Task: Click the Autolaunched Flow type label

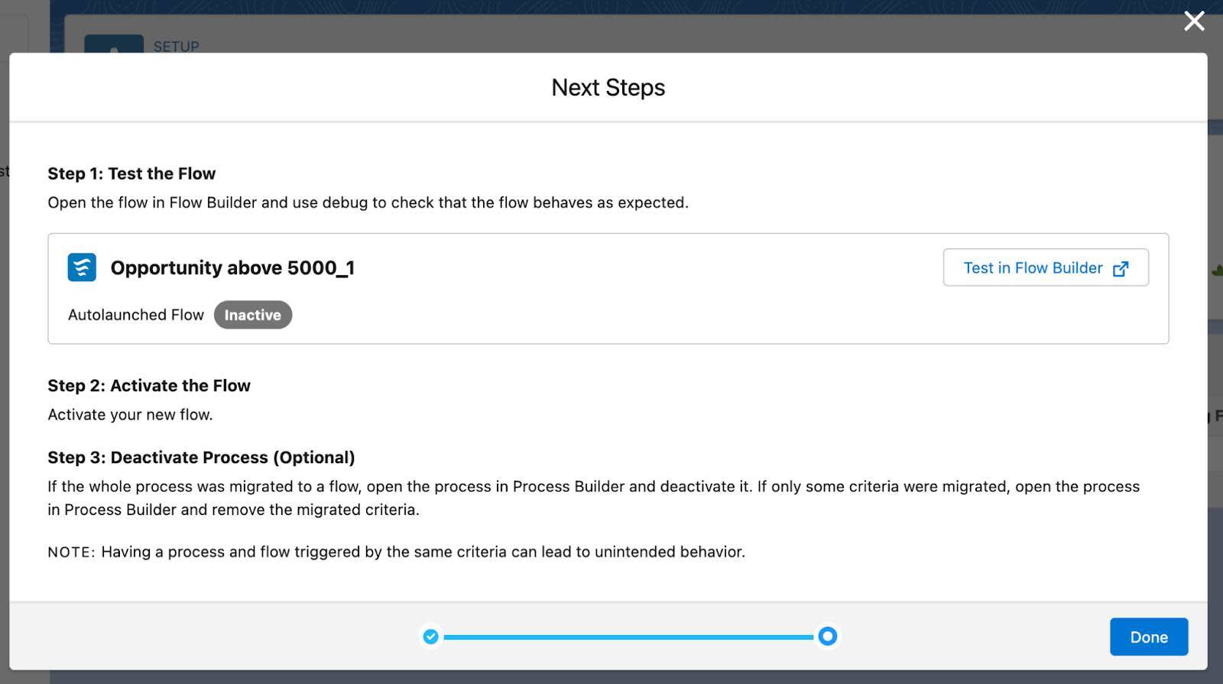Action: (136, 315)
